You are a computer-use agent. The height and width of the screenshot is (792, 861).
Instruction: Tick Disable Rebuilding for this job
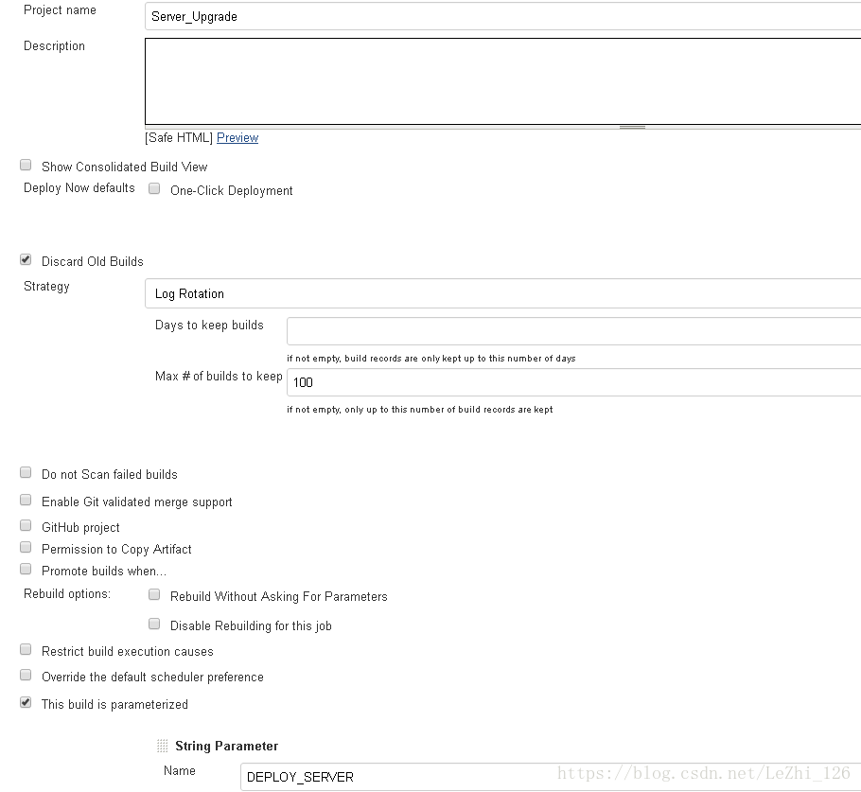pyautogui.click(x=154, y=624)
